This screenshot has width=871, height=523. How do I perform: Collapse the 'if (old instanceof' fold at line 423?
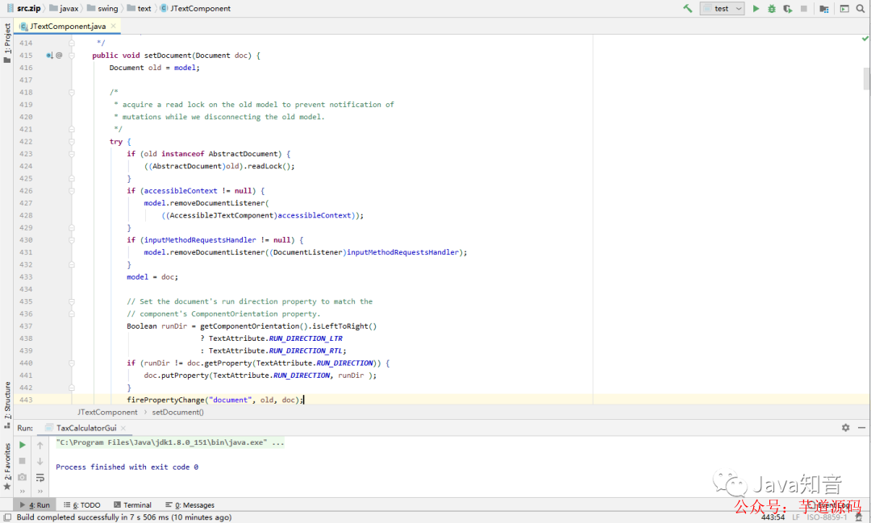click(72, 154)
